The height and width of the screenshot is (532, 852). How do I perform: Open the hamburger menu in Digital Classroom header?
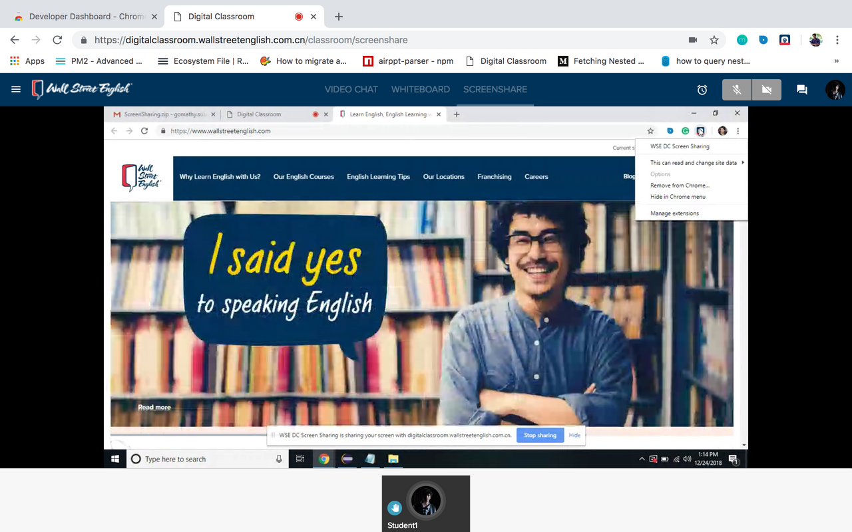pyautogui.click(x=16, y=89)
